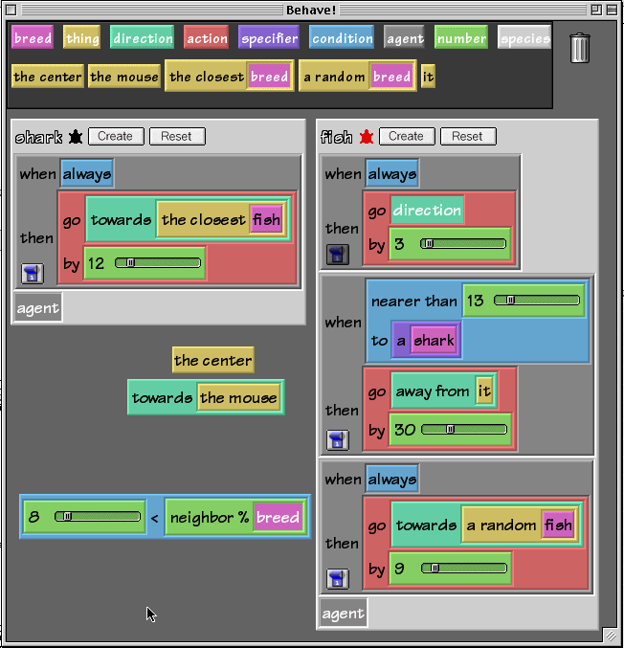Click the breed slot in 'a random breed'
Viewport: 624px width, 648px height.
[x=391, y=77]
